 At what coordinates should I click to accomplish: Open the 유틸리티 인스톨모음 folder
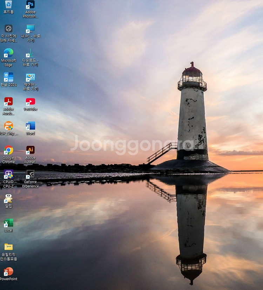pos(8,247)
